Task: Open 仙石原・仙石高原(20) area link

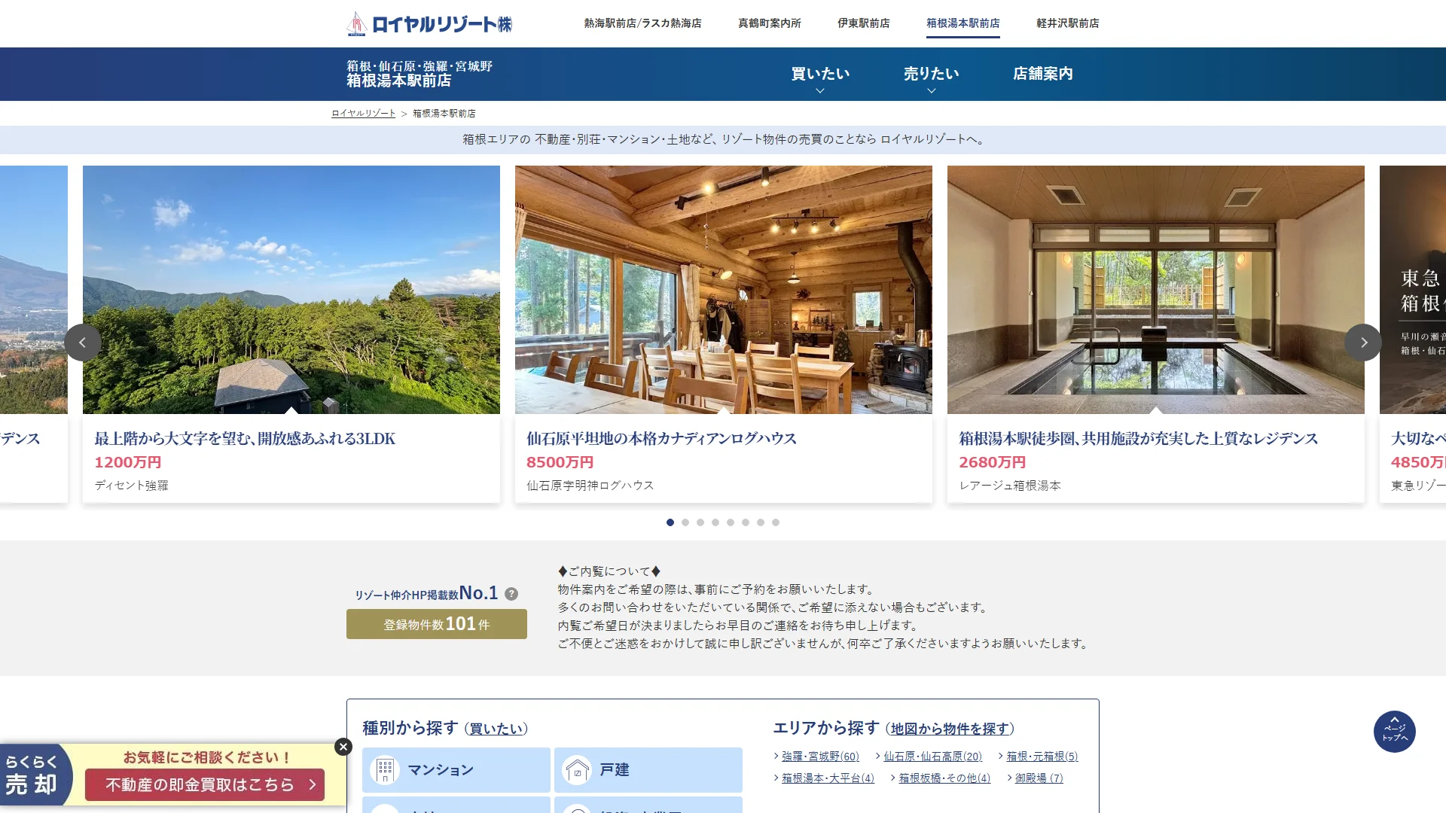Action: (933, 757)
